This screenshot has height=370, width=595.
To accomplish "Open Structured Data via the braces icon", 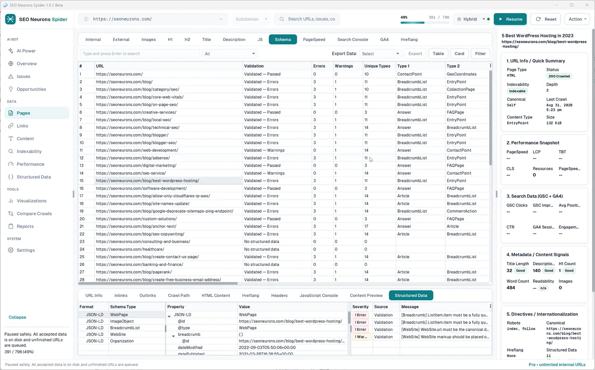I will point(11,177).
